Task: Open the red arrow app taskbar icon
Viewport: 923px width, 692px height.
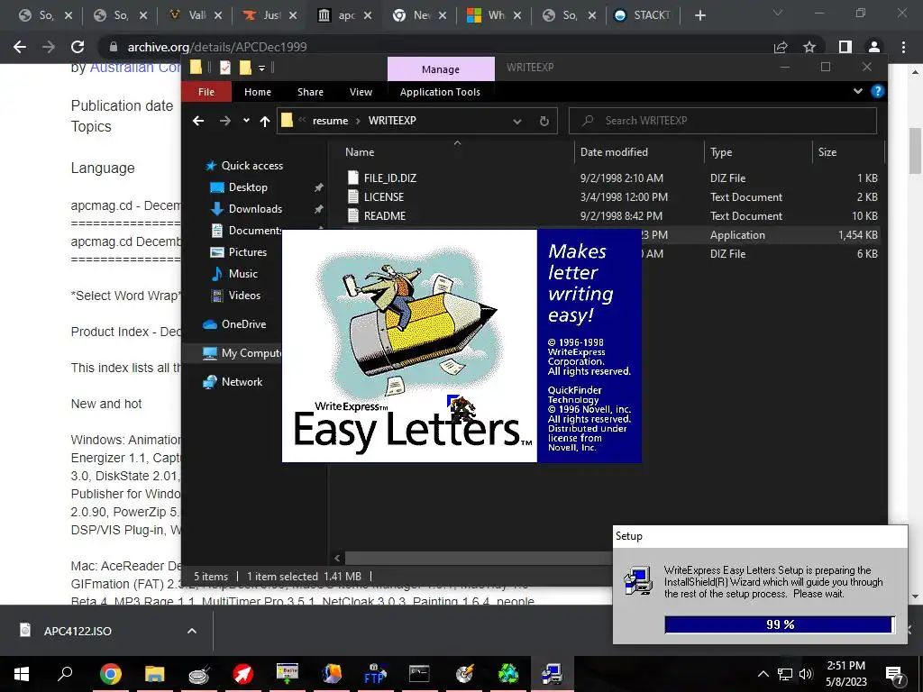Action: click(242, 674)
